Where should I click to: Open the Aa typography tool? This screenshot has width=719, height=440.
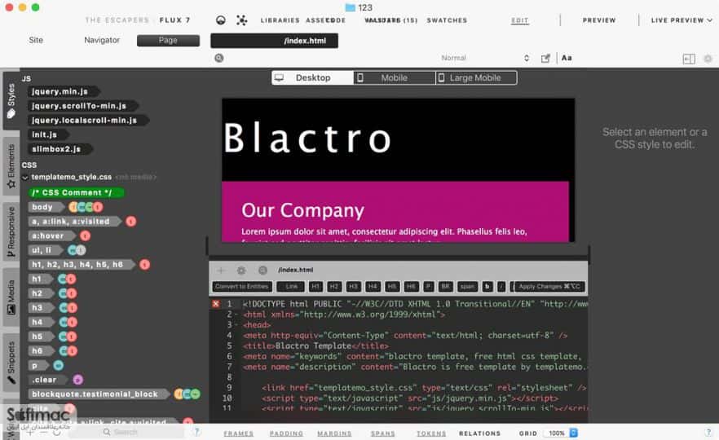pyautogui.click(x=567, y=58)
